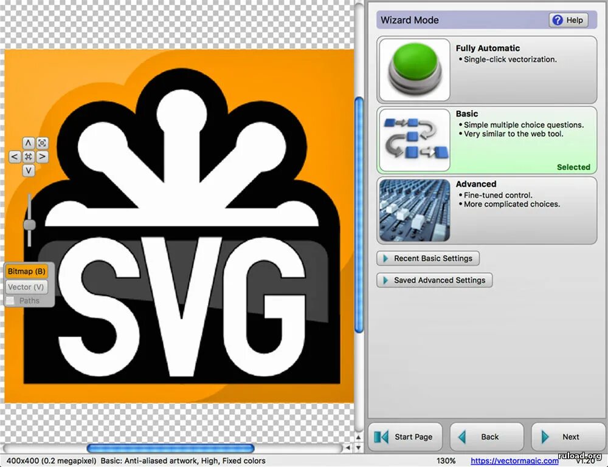Click the scroll-up arrow at canvas bottom corner

(x=359, y=437)
